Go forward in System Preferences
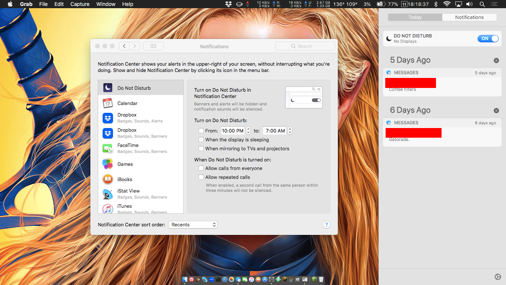The image size is (506, 285). [x=135, y=46]
